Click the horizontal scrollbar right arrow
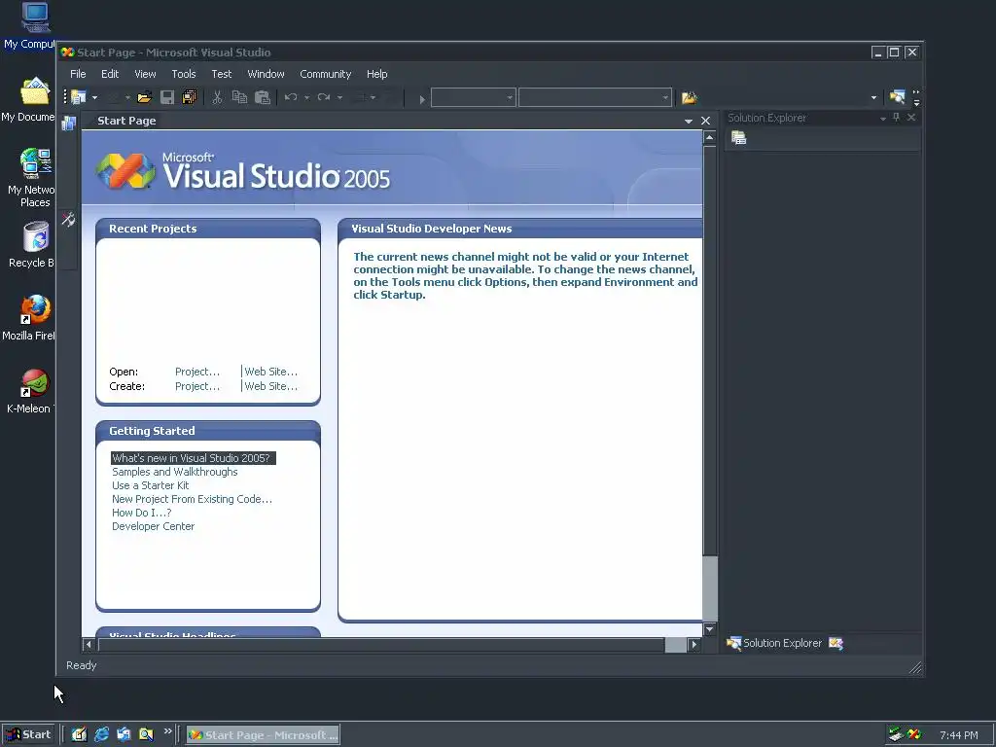Screen dimensions: 996x747 click(694, 645)
